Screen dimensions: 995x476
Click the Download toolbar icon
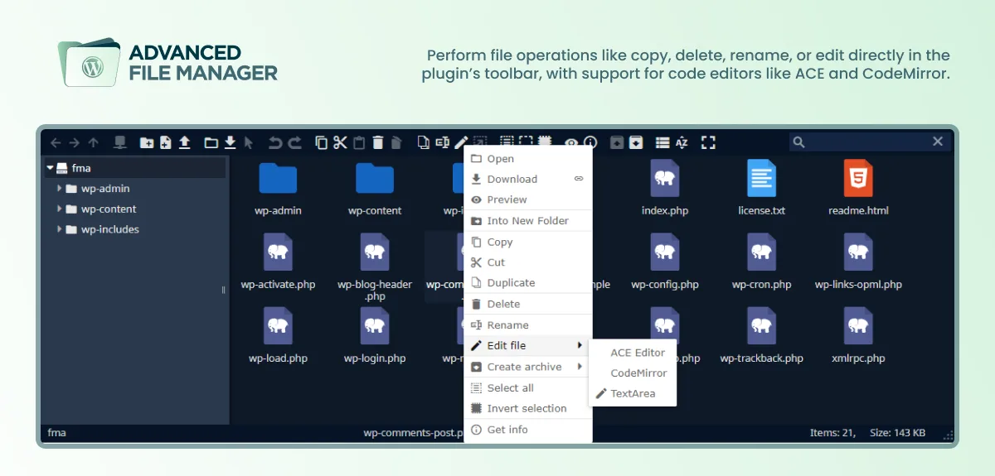pos(230,142)
